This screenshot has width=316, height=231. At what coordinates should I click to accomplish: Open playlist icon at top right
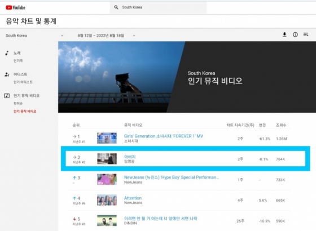point(306,34)
